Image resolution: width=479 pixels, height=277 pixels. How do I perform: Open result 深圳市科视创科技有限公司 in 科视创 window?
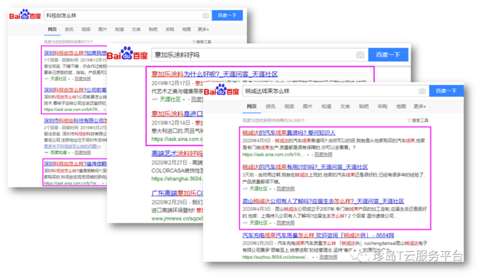coord(75,121)
